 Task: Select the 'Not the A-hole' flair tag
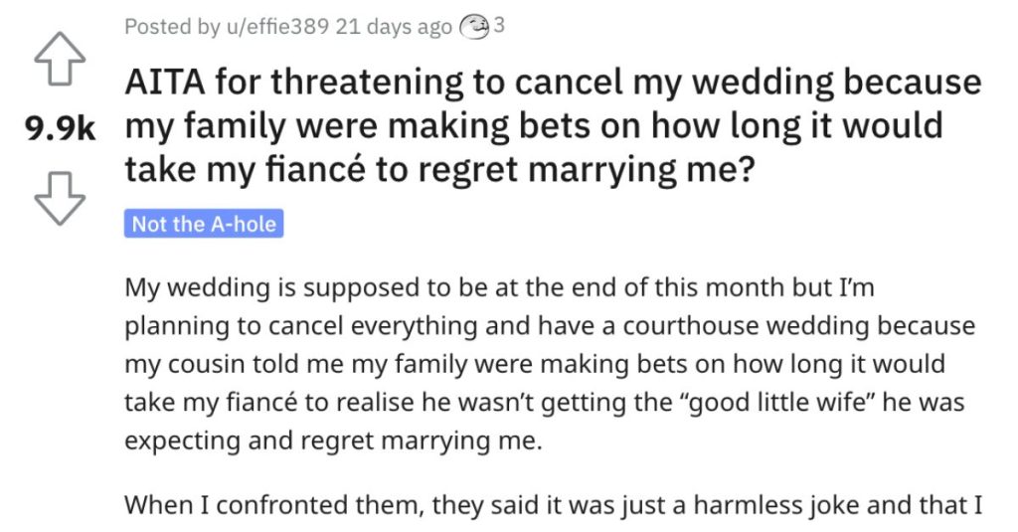point(204,224)
